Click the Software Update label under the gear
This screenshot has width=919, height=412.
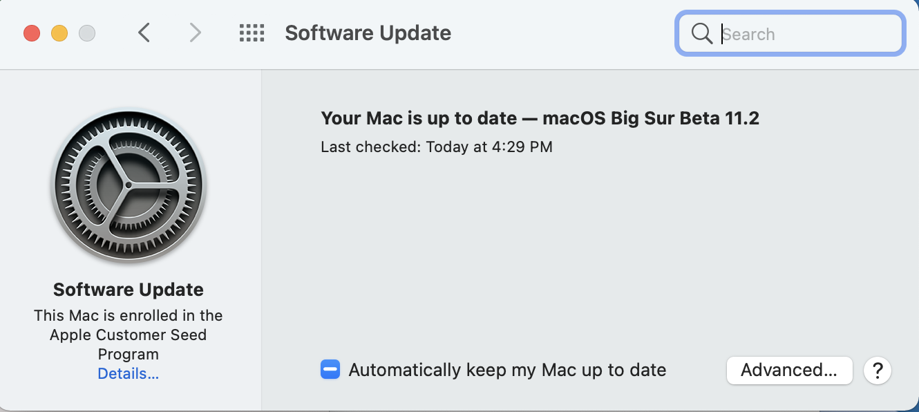(x=129, y=290)
